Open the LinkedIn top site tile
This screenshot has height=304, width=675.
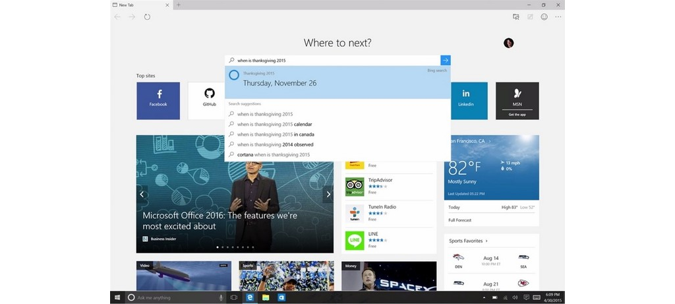tap(469, 101)
